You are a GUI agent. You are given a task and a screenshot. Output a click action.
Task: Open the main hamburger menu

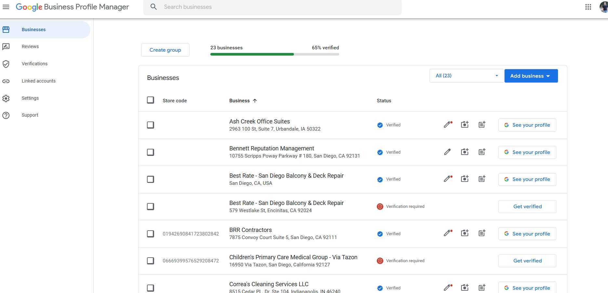pyautogui.click(x=6, y=7)
